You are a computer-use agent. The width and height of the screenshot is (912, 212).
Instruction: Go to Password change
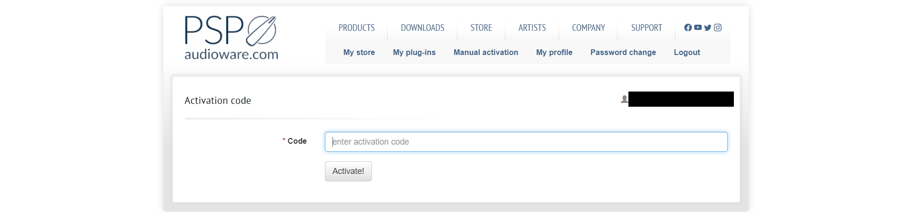[623, 52]
